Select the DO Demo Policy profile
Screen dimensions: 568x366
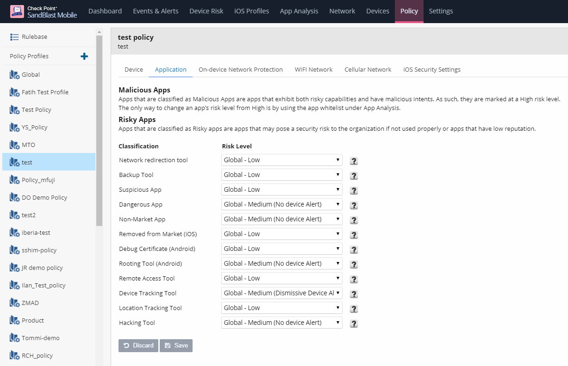(x=44, y=197)
